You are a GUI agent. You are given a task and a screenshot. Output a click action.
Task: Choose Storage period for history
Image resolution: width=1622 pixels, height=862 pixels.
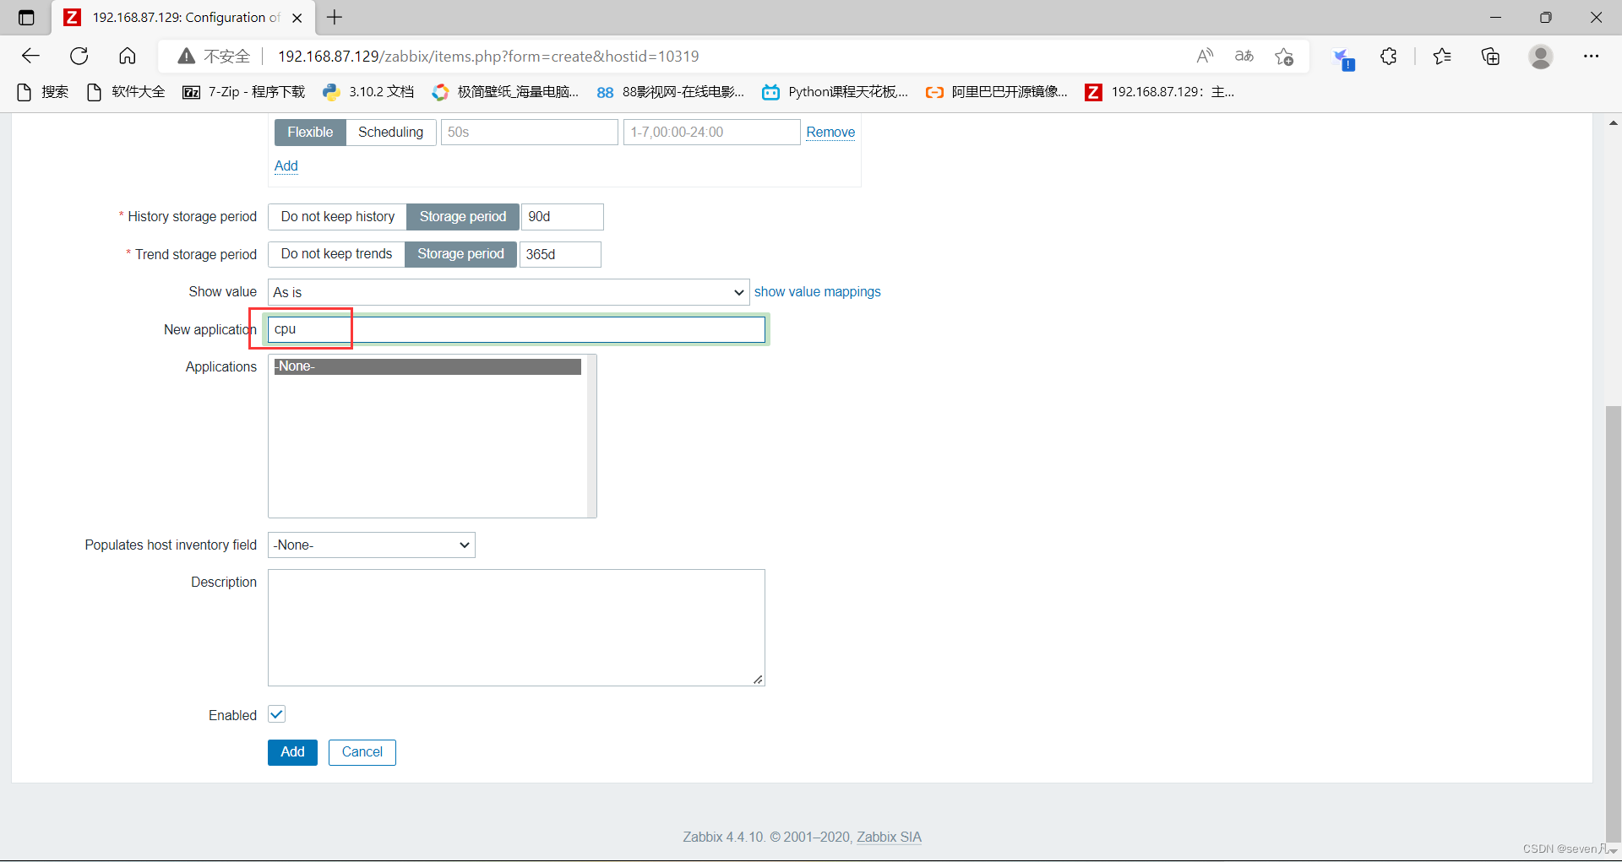[463, 217]
